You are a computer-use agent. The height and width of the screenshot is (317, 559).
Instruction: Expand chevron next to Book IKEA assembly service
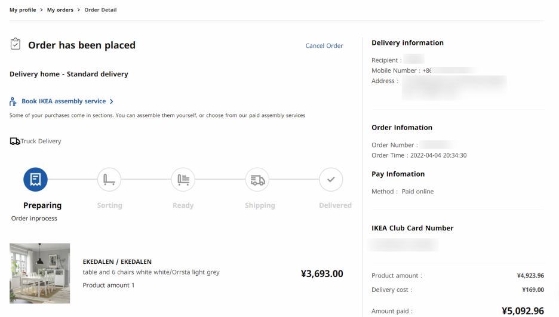pos(112,101)
